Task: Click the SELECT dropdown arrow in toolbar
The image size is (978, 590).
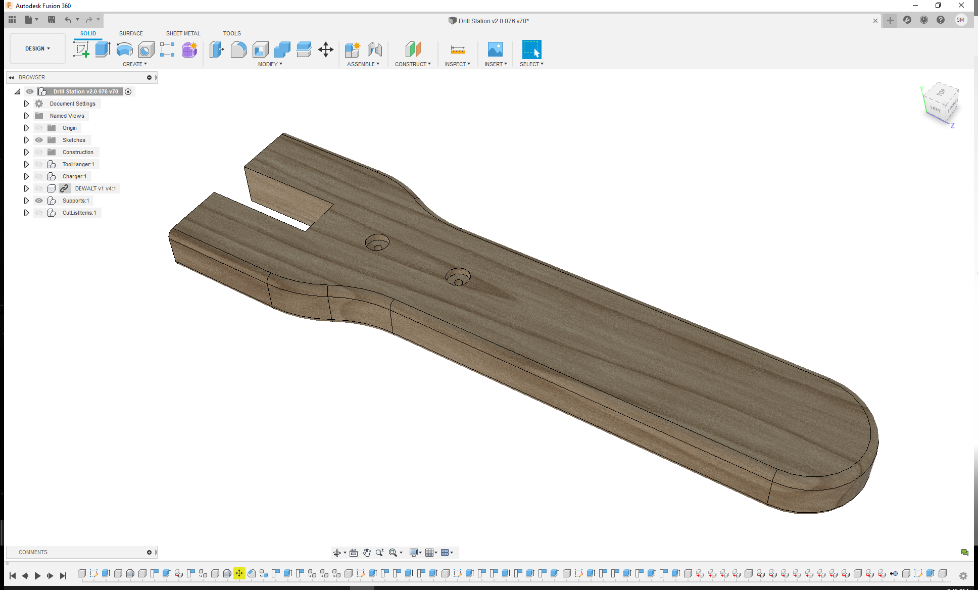Action: pos(542,64)
